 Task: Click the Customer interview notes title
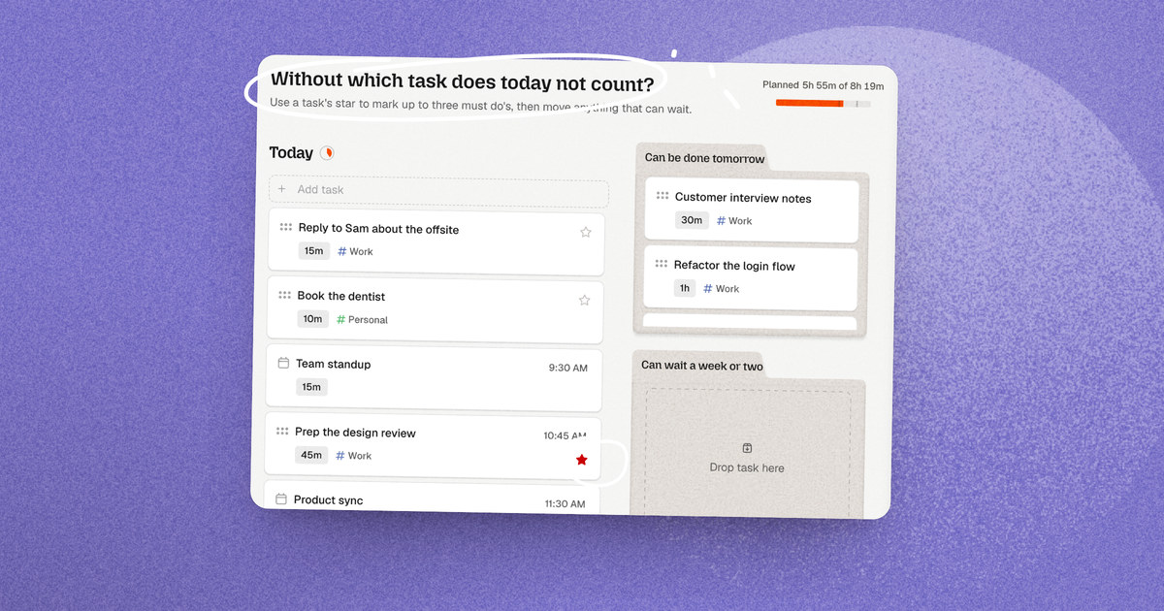[743, 198]
